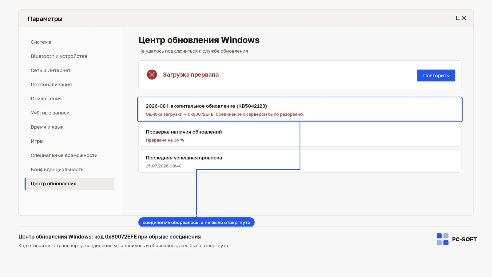Click the PC-SOFT logo icon

pos(442,239)
